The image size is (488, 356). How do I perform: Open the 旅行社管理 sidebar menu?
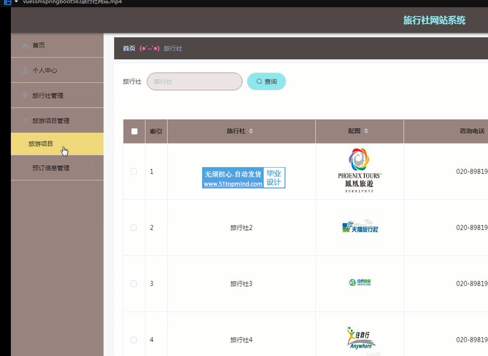[57, 96]
